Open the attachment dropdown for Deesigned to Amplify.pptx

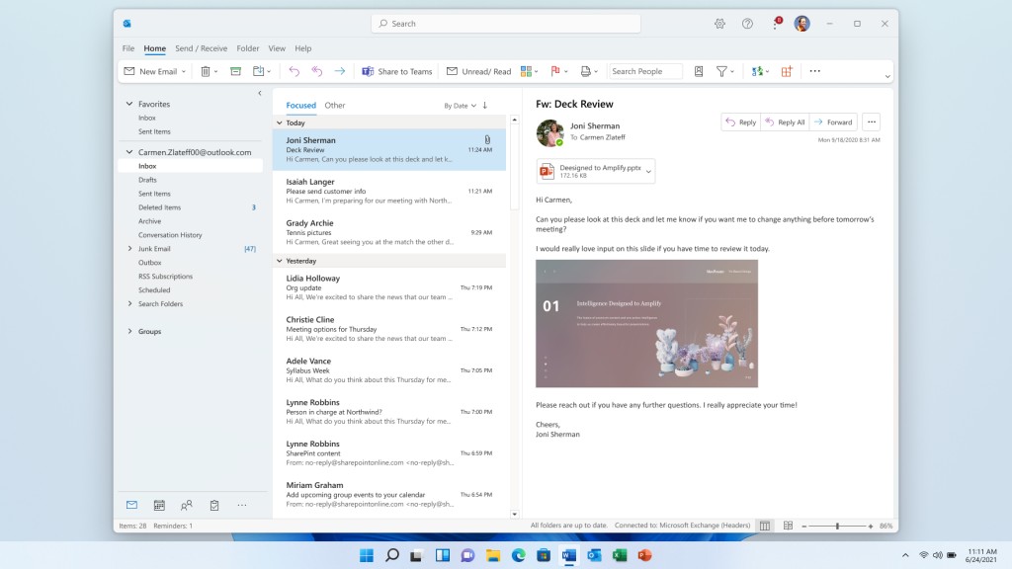pos(648,171)
